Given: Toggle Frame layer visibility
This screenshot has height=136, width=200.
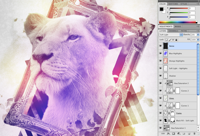Looking at the screenshot, I should [x=160, y=113].
